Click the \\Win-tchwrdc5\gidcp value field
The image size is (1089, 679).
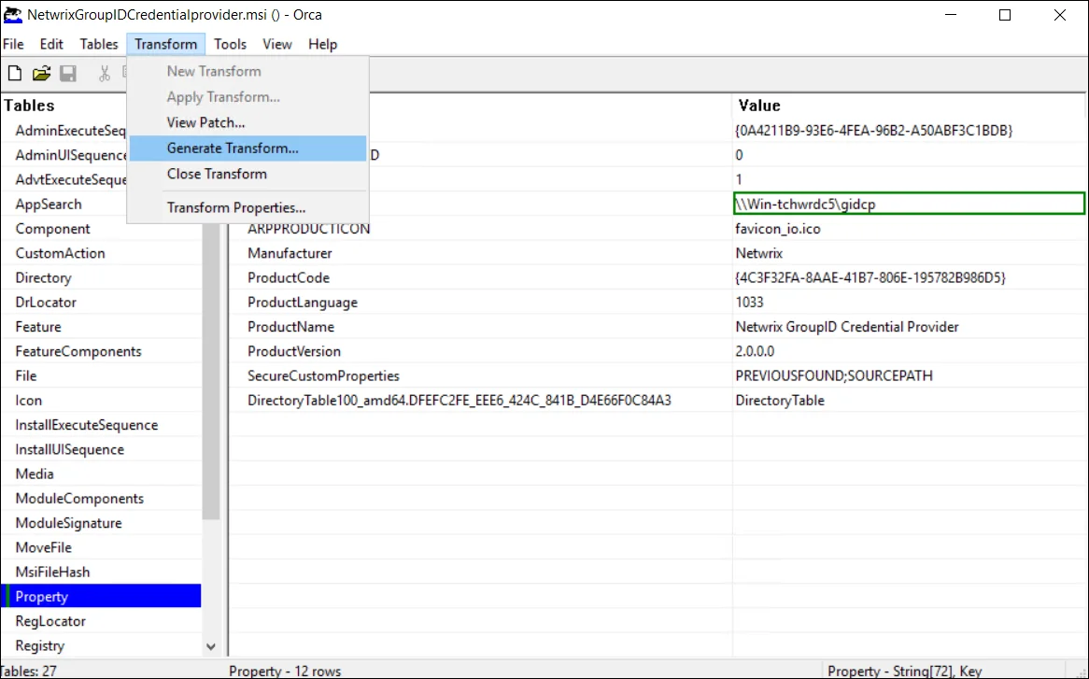pyautogui.click(x=909, y=205)
